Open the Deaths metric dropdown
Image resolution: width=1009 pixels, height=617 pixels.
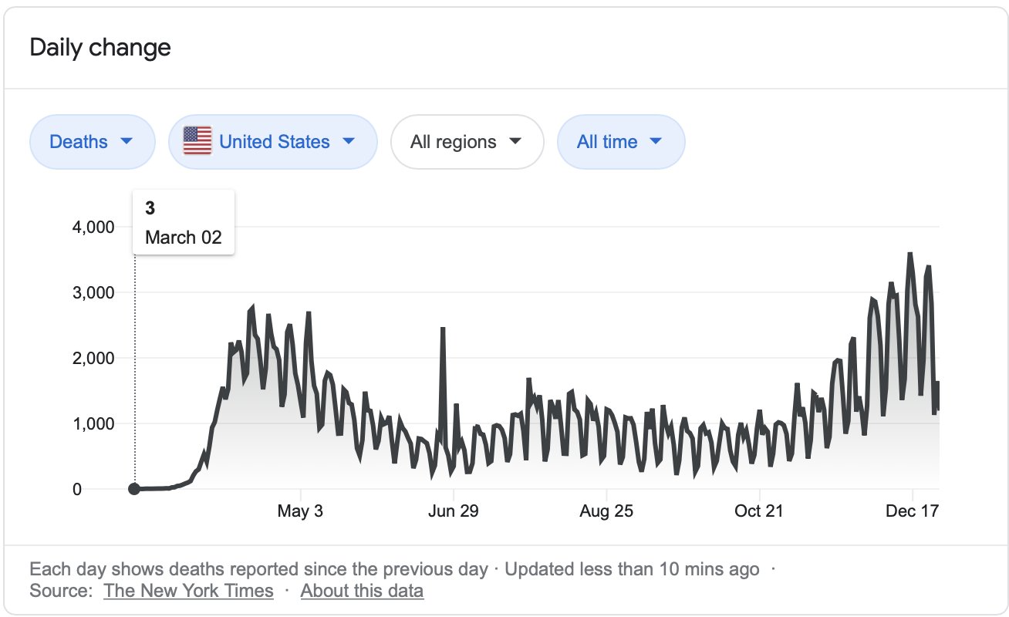point(92,142)
